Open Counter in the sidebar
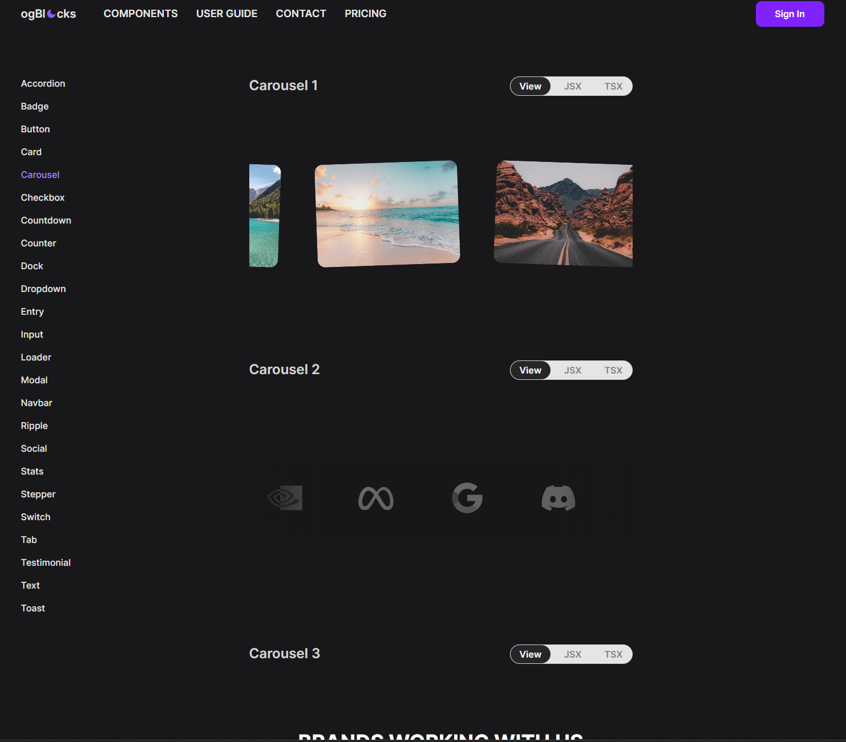The height and width of the screenshot is (742, 846). point(38,243)
